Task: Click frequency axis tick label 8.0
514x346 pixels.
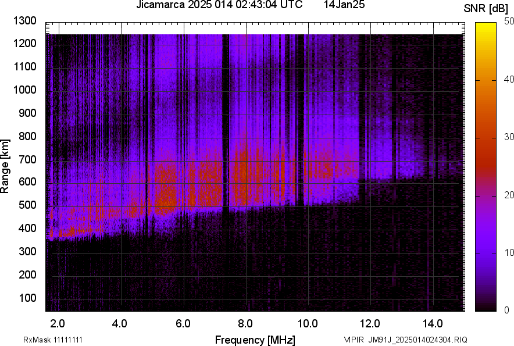Action: (x=245, y=324)
